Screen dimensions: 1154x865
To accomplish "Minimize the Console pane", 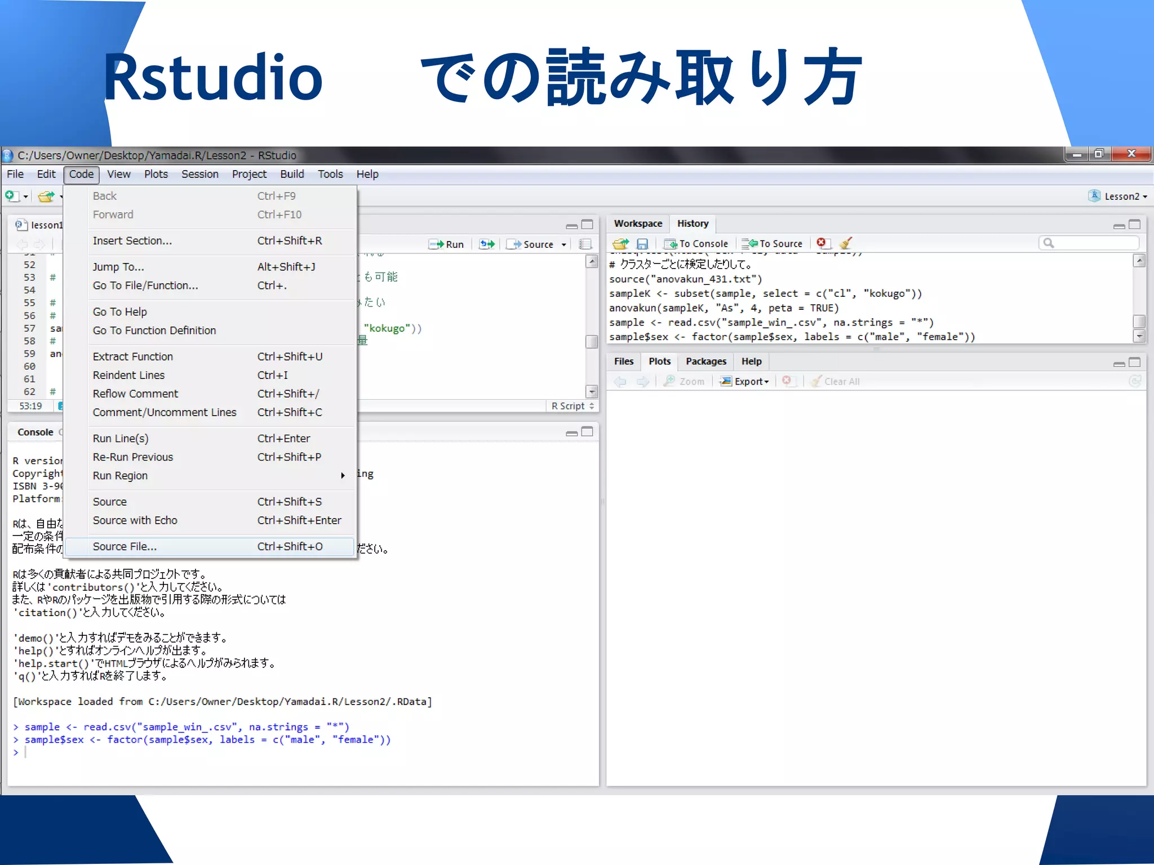I will (571, 433).
